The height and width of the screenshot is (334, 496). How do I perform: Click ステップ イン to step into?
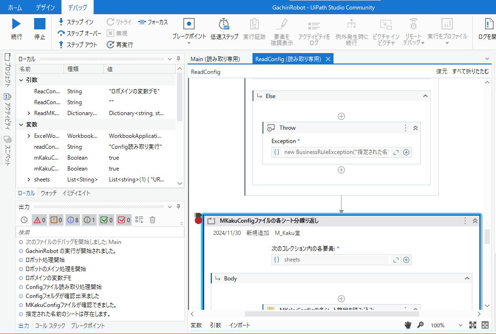pos(76,22)
